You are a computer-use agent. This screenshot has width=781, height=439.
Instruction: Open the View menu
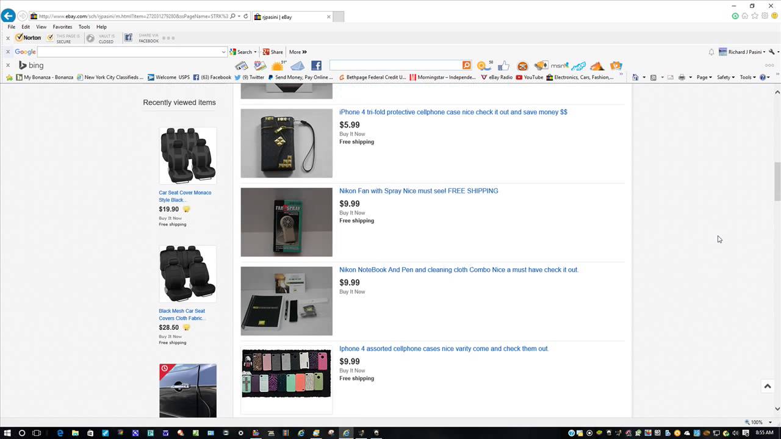pos(41,27)
